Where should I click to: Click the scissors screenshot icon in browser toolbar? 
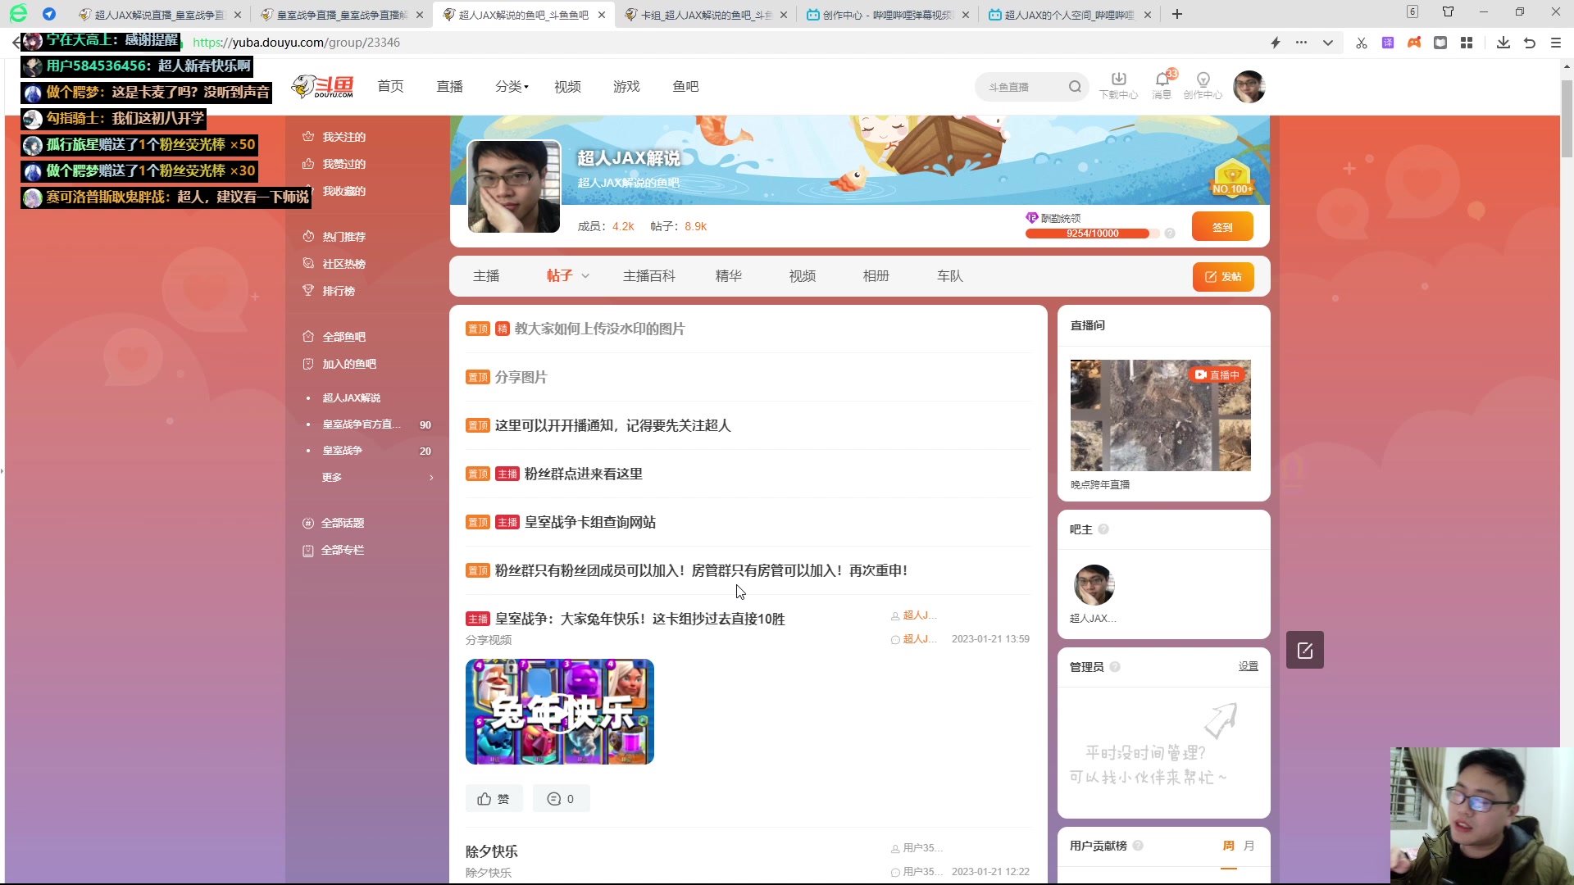[1362, 43]
